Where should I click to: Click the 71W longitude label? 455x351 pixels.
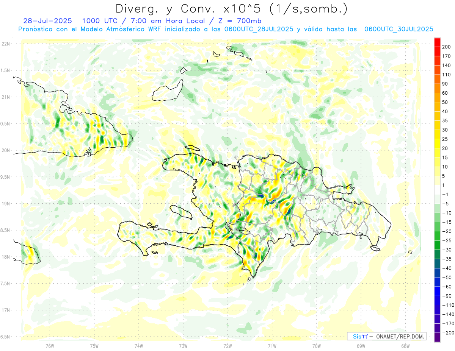[272, 346]
